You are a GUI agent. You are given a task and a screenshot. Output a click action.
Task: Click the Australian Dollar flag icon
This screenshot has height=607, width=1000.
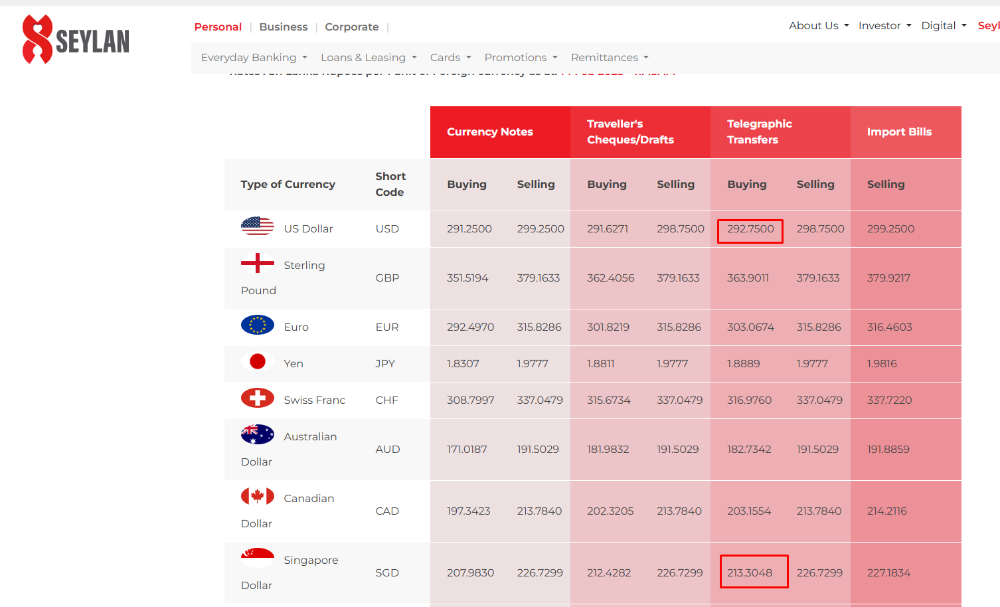258,434
